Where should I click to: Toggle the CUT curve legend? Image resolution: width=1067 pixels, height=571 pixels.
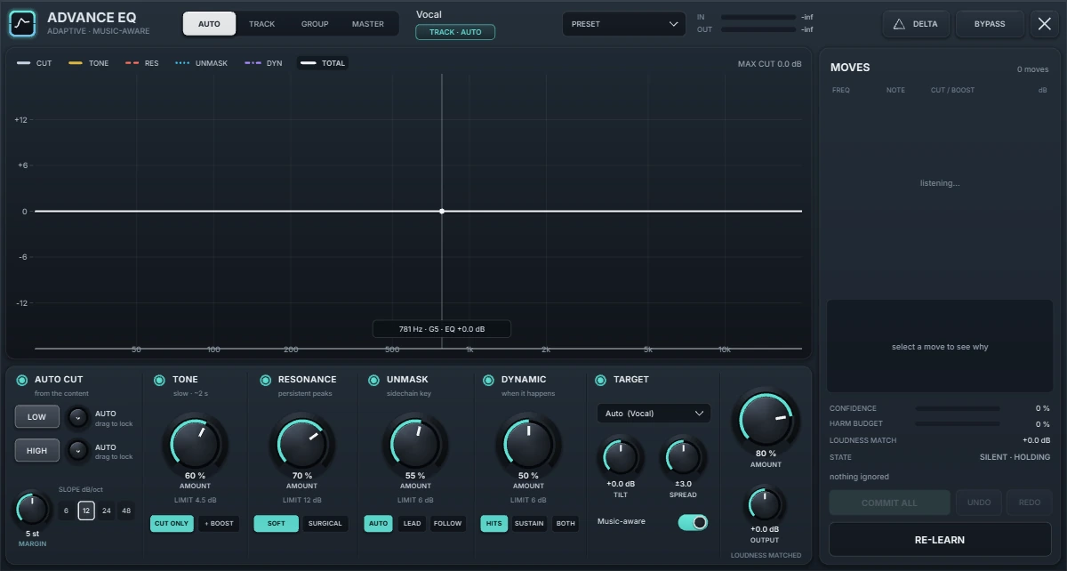tap(35, 63)
